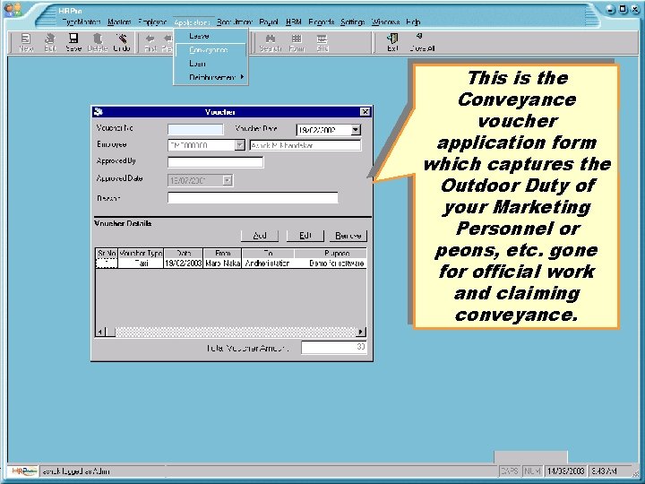
Task: Click the Voucher No input field
Action: [195, 129]
